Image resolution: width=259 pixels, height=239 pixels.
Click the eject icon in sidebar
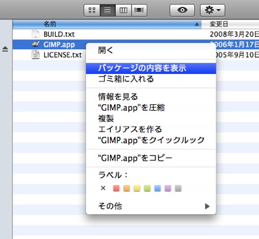click(5, 49)
